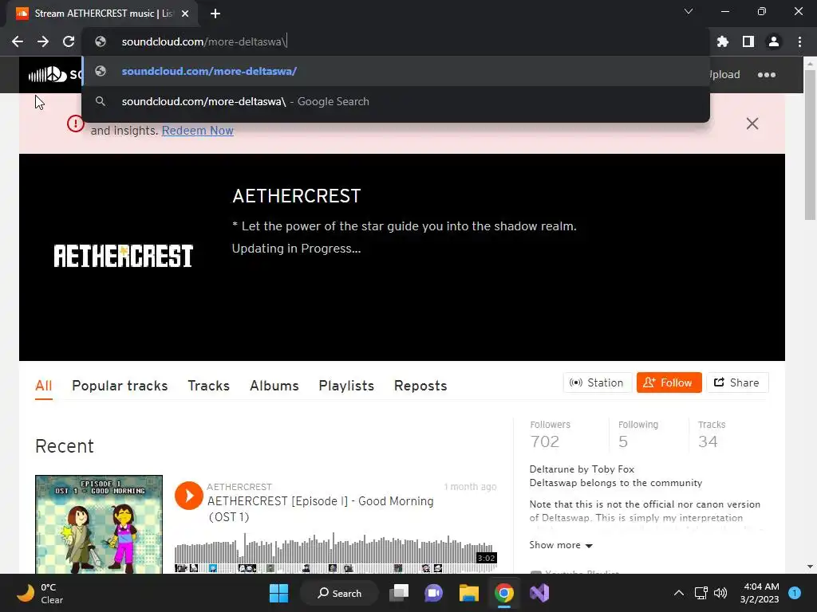Reload the current page
Screen dimensions: 817x612
(69, 41)
